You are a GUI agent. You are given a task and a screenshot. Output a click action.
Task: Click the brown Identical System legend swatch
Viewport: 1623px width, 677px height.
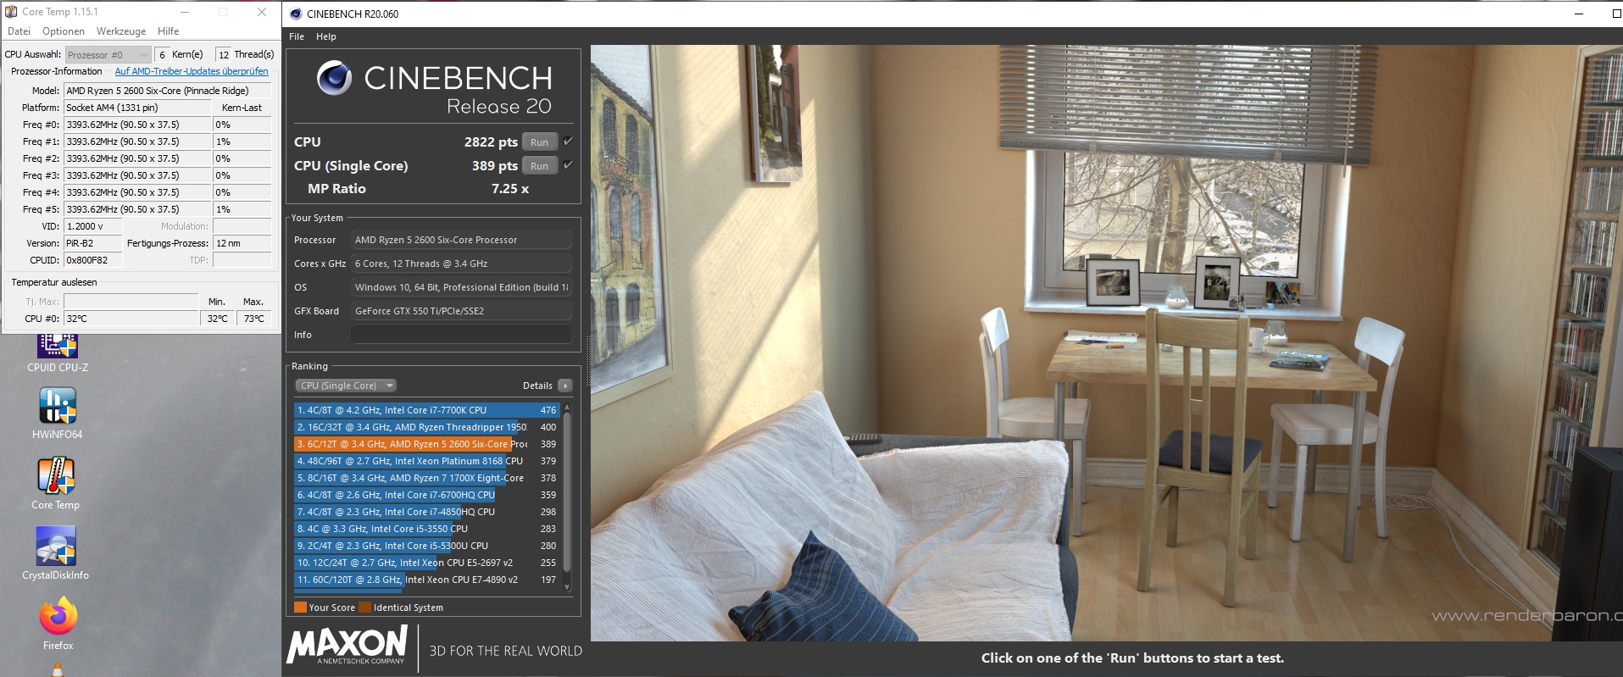(x=364, y=608)
